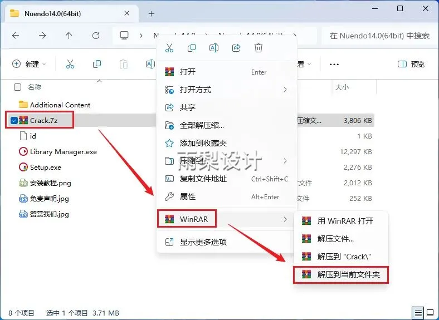Click the Setup.exe file icon
439x320 pixels.
click(x=23, y=168)
